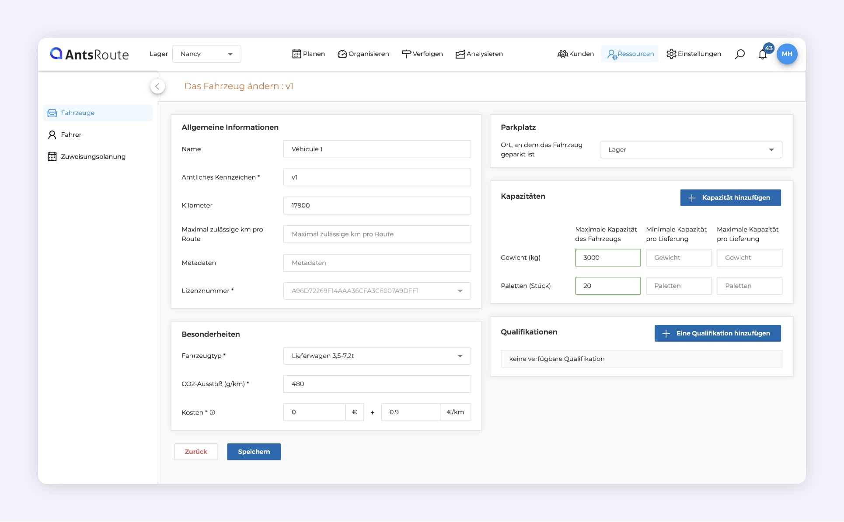Open Zuweisungsplanung calendar in sidebar
This screenshot has width=844, height=522.
click(93, 156)
